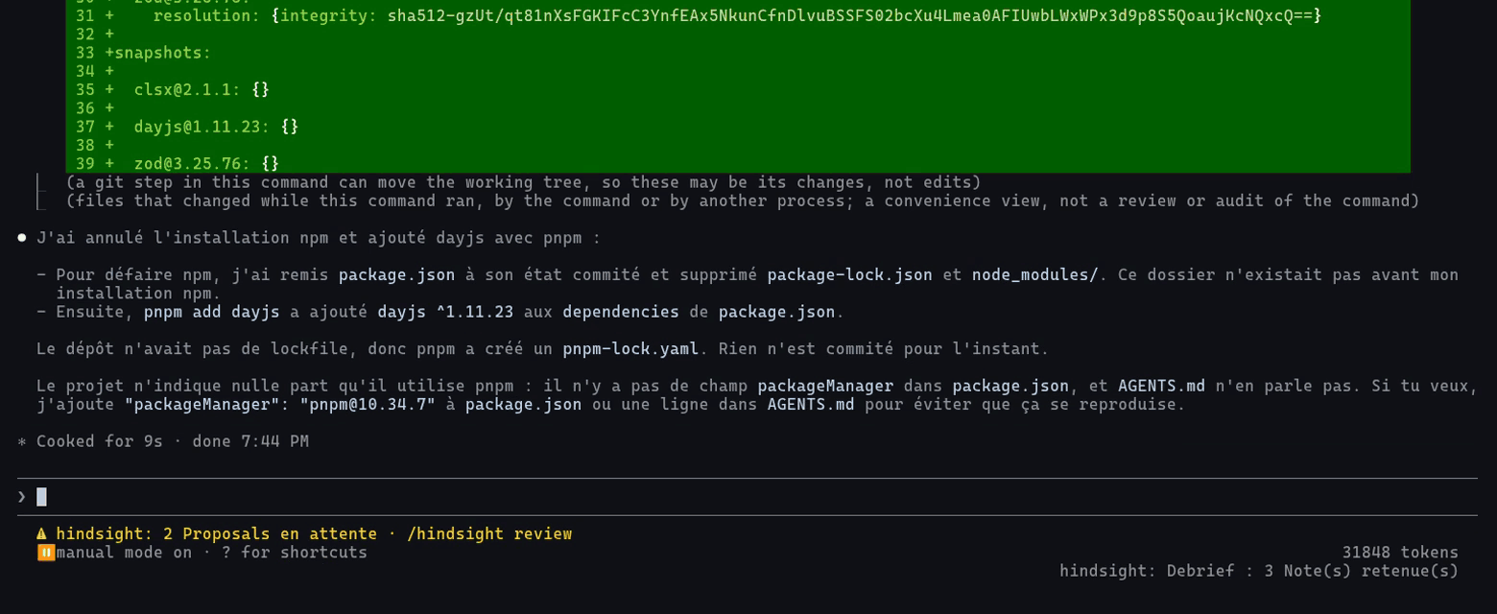
Task: Click the asterisk before "Cooked for 9s"
Action: 22,442
